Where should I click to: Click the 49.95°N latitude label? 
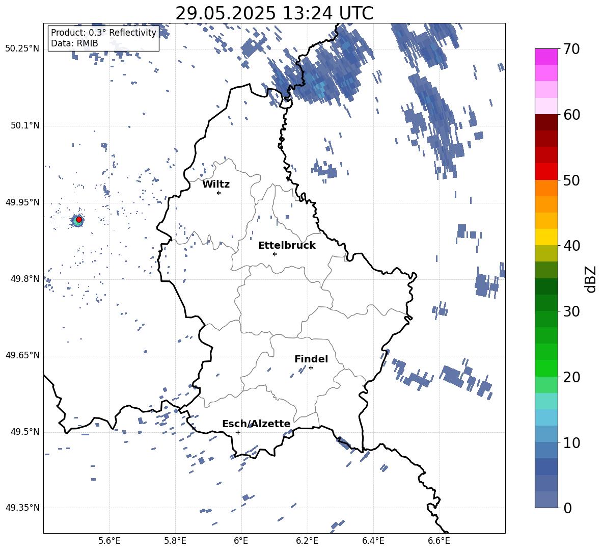(22, 202)
